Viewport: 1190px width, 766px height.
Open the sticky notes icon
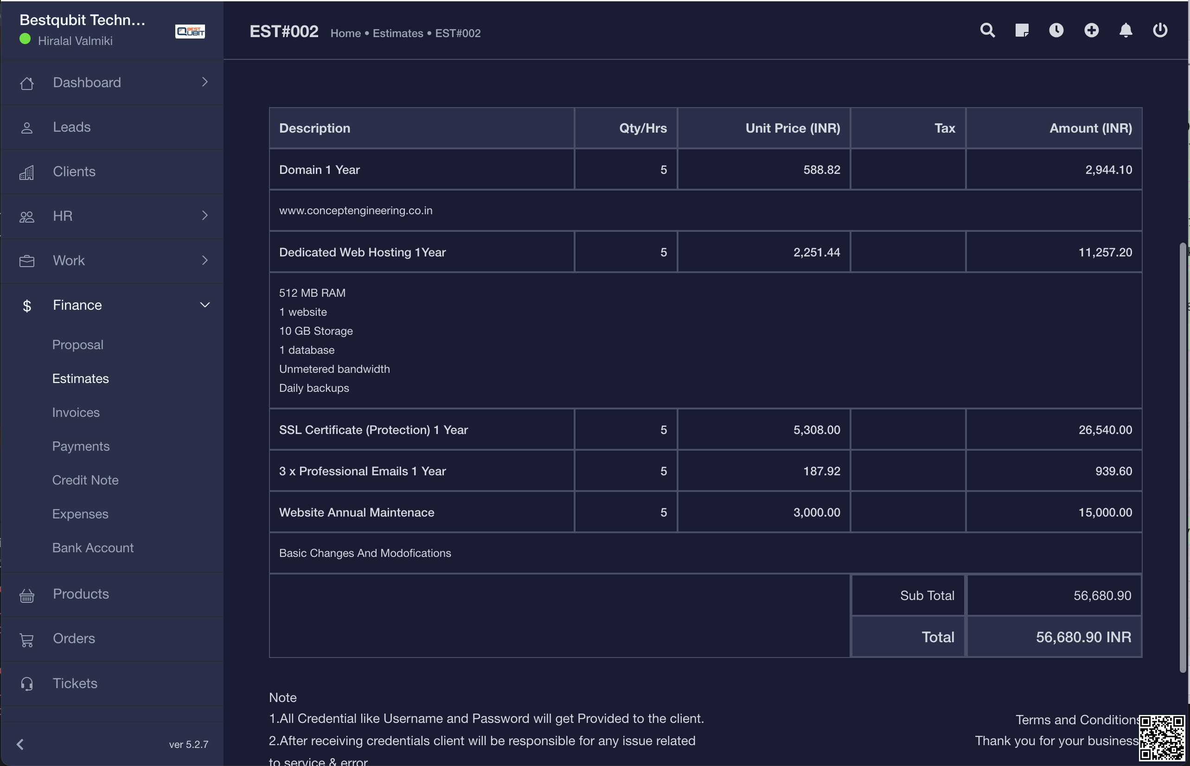1021,30
